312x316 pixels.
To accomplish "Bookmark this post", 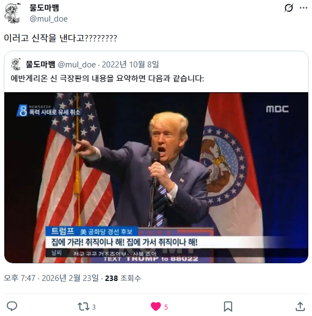I will point(228,306).
